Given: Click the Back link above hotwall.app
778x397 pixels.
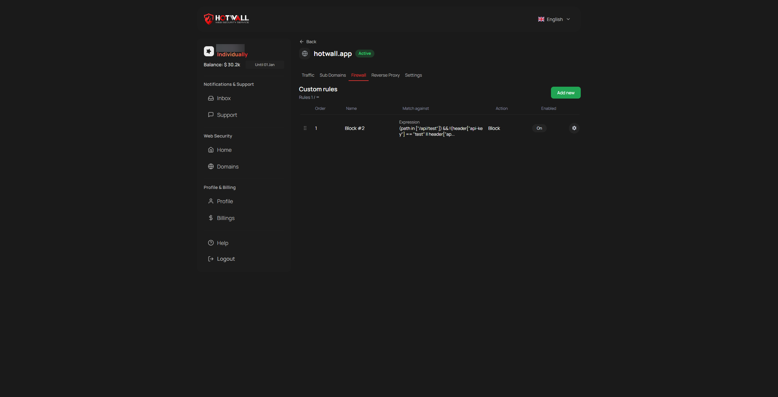Looking at the screenshot, I should 308,42.
